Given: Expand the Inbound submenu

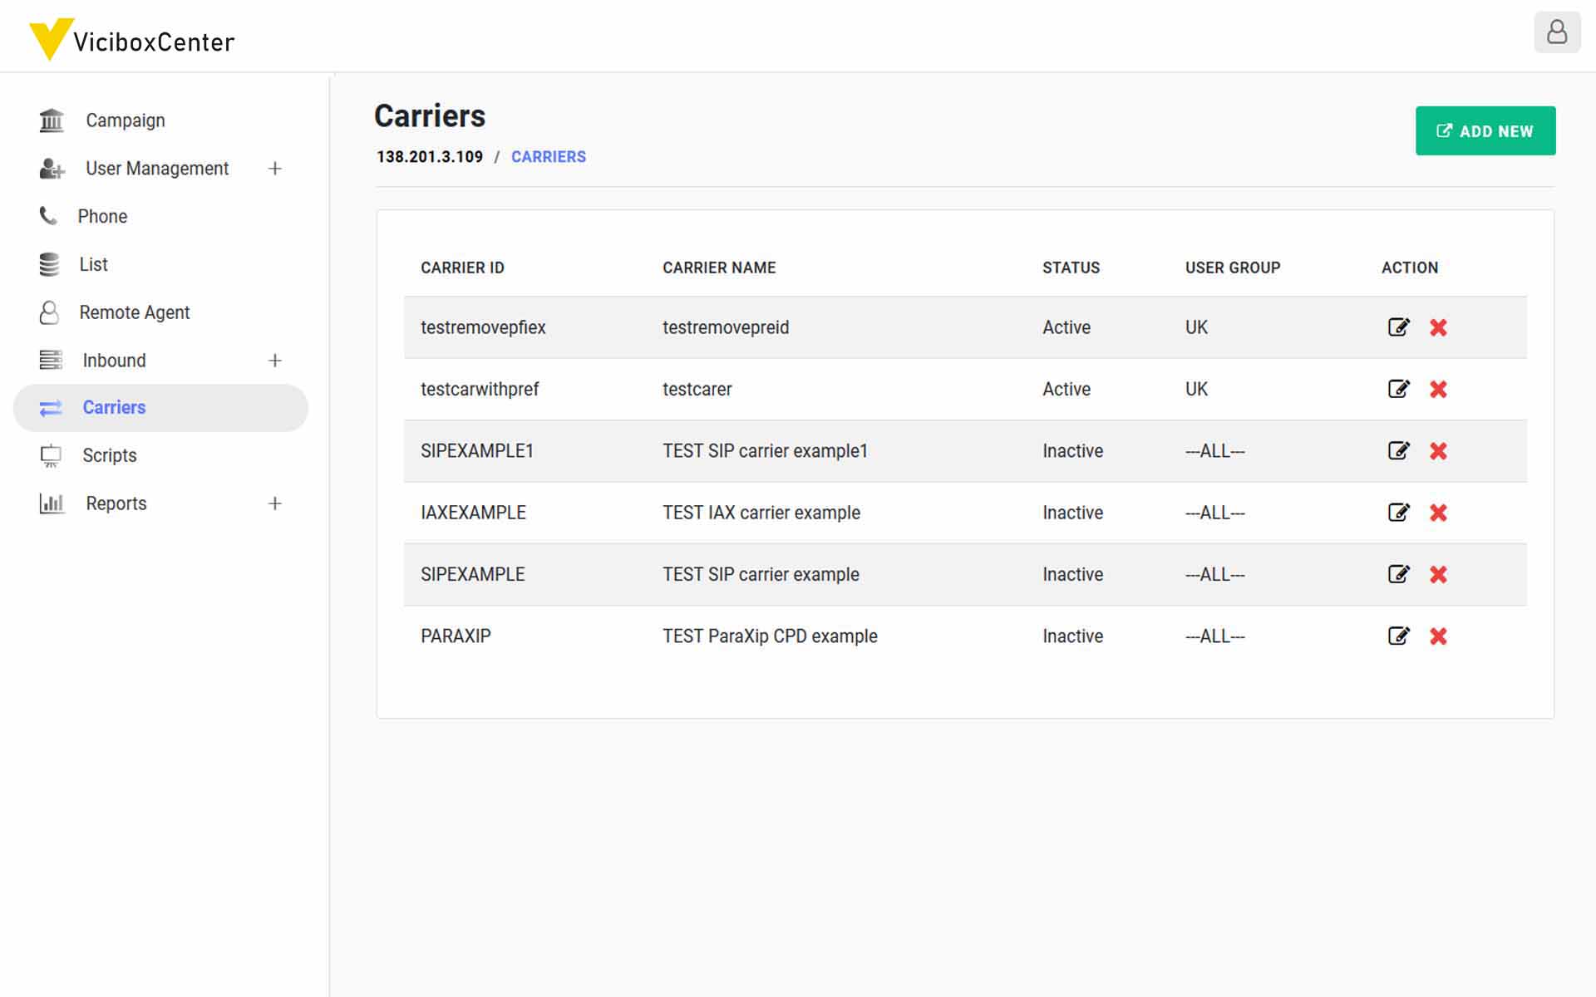Looking at the screenshot, I should click(x=275, y=361).
